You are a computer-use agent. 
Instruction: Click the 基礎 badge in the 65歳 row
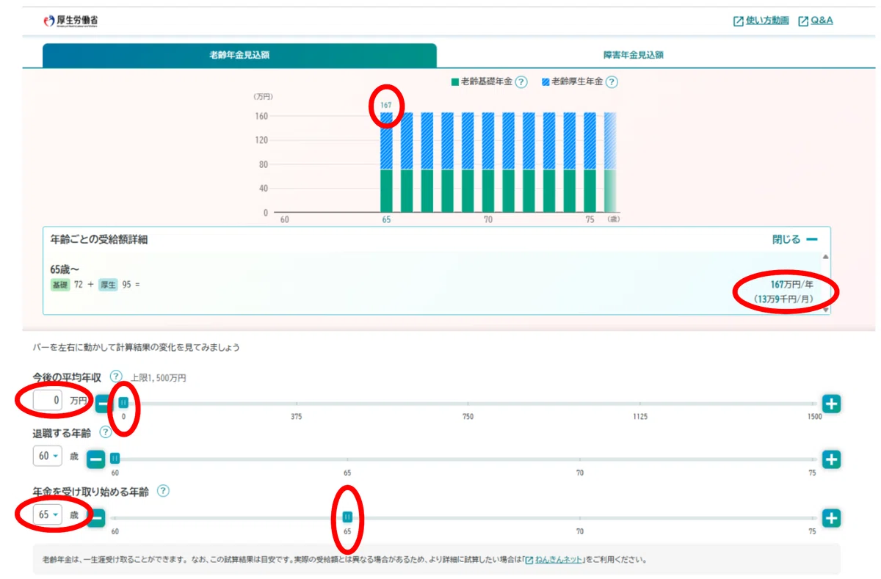click(x=59, y=285)
